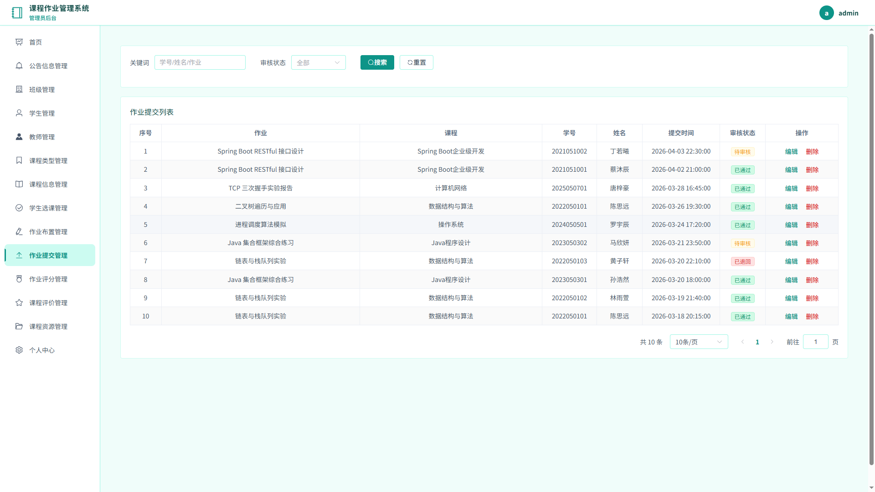The image size is (875, 492).
Task: Open 班级管理 menu item
Action: click(50, 89)
